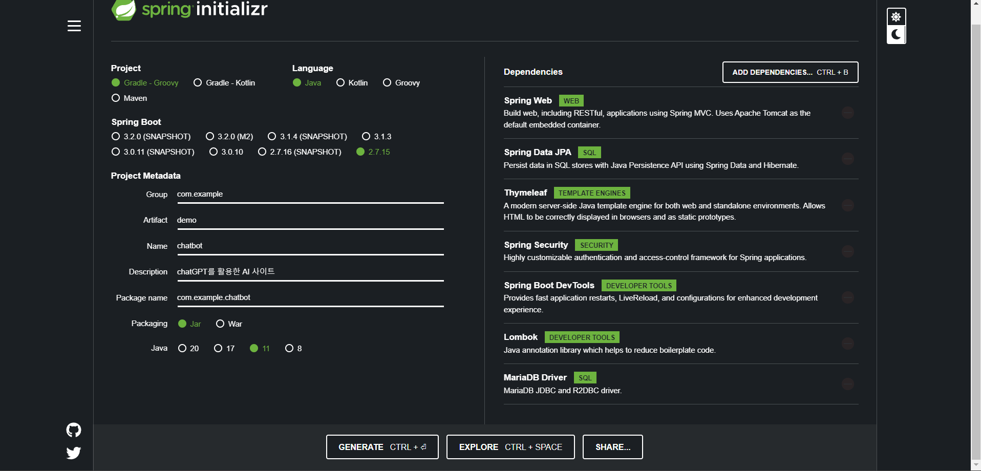Click the Explore button

(x=510, y=447)
